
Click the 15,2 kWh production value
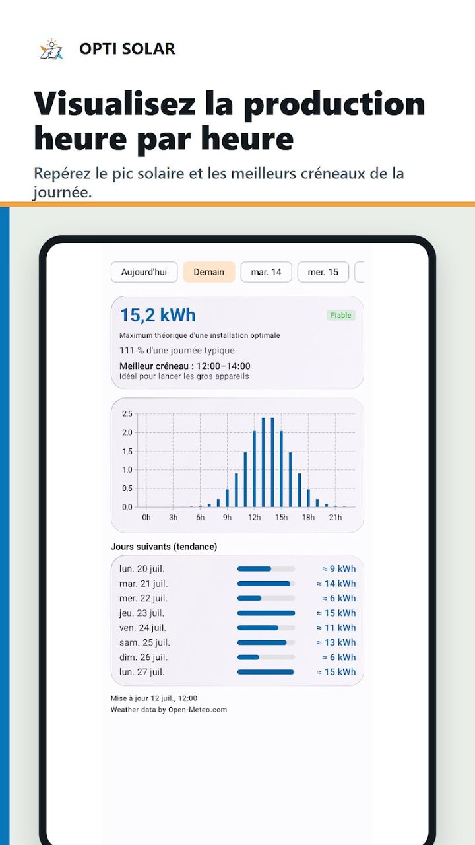(158, 315)
